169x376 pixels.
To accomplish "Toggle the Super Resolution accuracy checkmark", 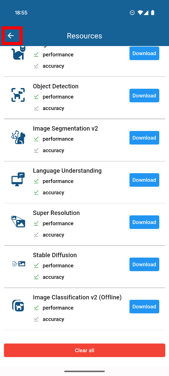I will point(36,235).
